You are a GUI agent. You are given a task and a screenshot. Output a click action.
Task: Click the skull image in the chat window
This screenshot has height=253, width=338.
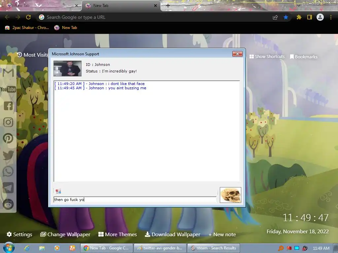click(230, 195)
